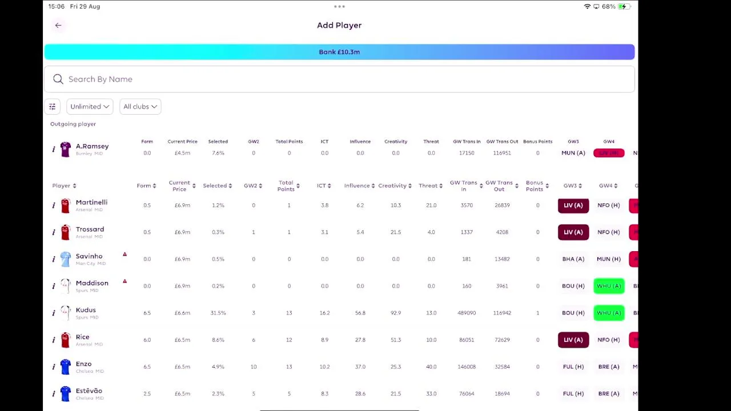Select player Estêvão

[89, 390]
